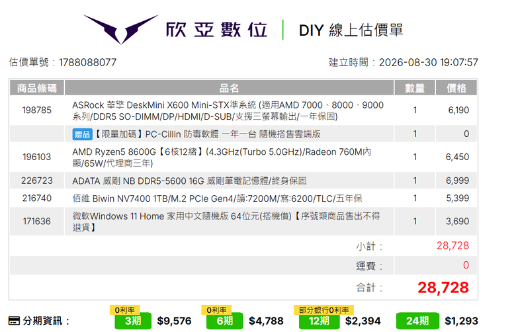Click the $2,394 installment amount
Screen dimensions: 516x332
363,321
